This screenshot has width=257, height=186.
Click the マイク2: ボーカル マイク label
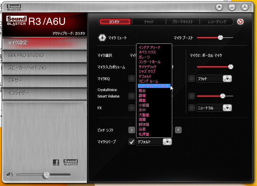coord(206,55)
